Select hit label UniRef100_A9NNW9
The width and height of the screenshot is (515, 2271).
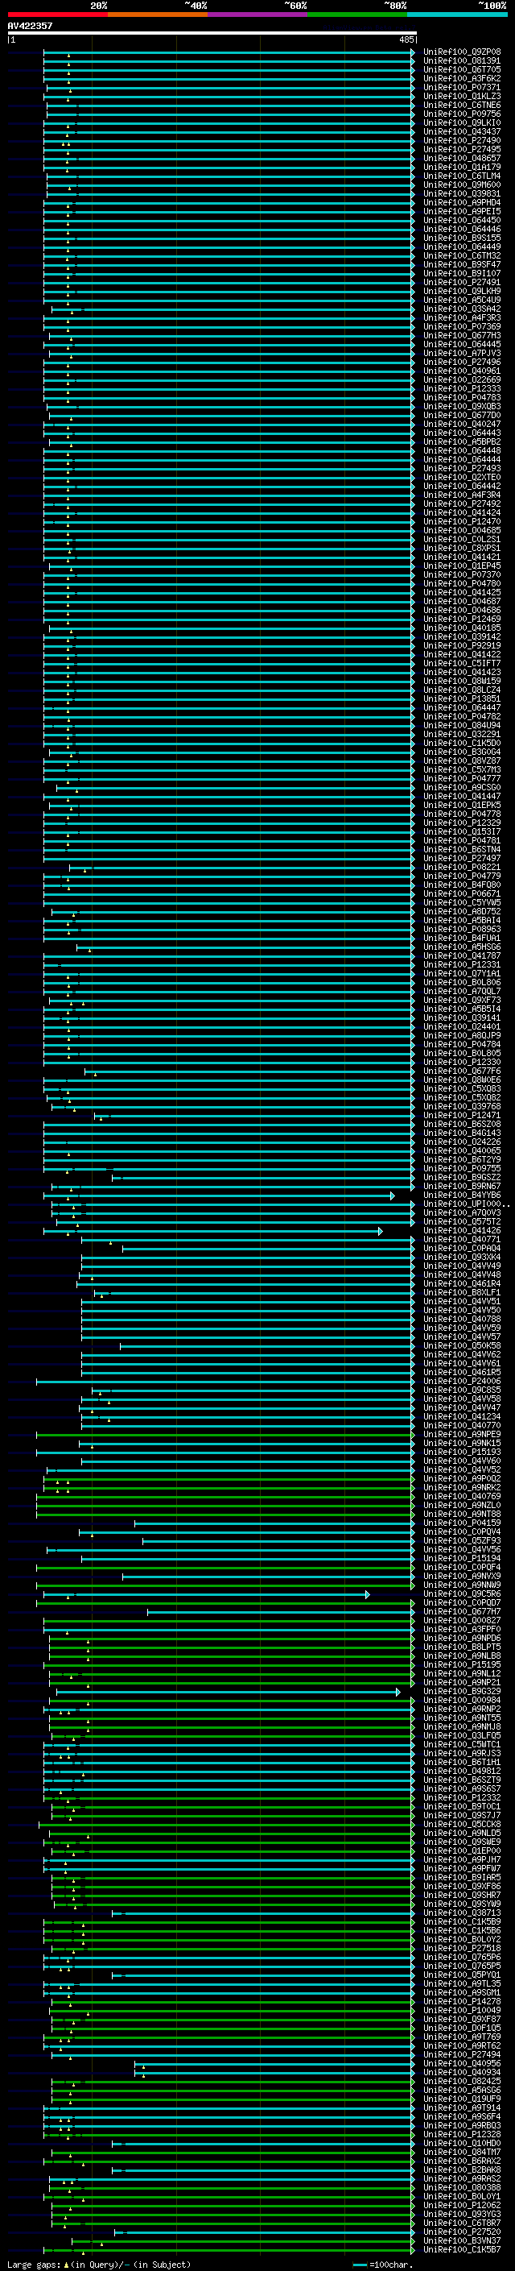click(461, 1585)
